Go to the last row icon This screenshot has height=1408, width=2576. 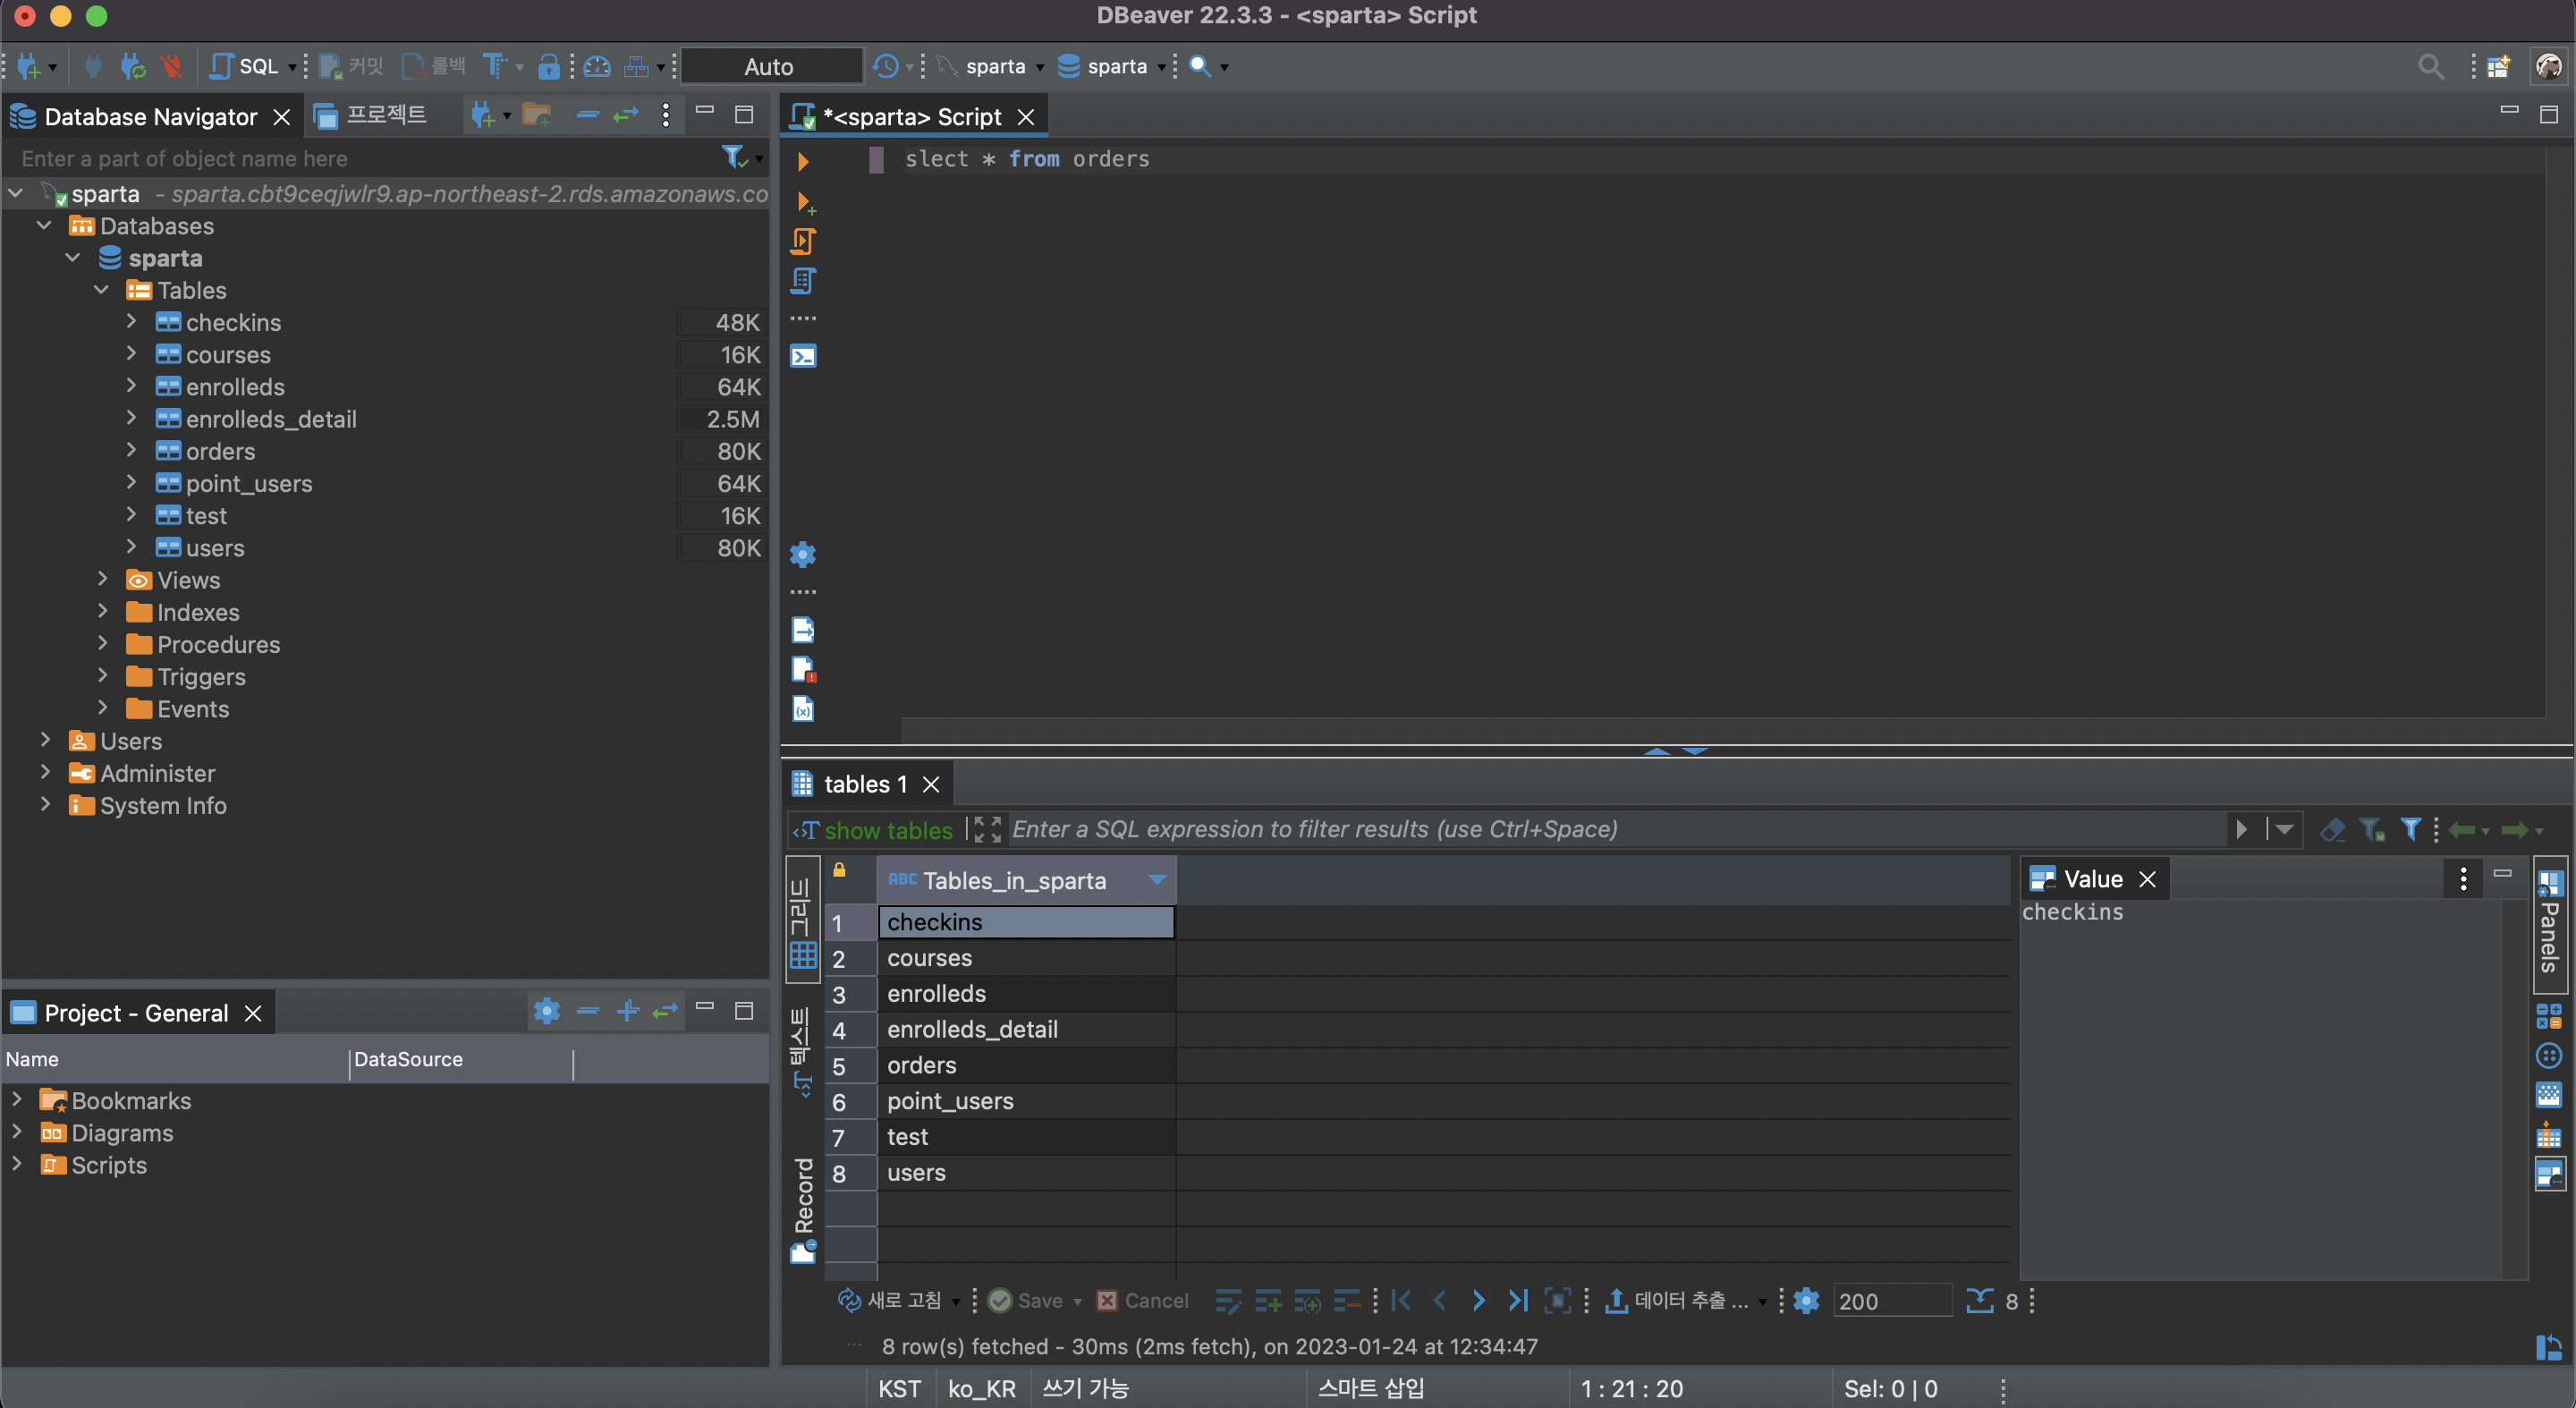(x=1517, y=1300)
